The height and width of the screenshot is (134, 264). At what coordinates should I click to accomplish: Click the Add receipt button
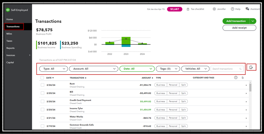(239, 28)
